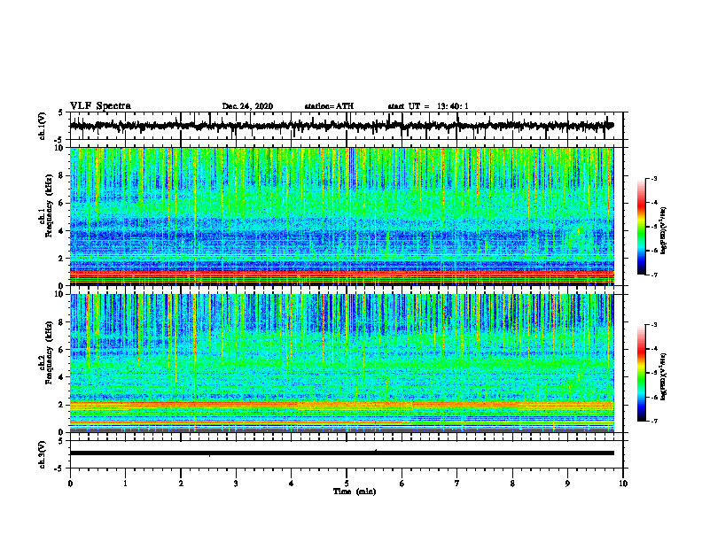Image resolution: width=702 pixels, height=542 pixels.
Task: Click the "2" kHz tick on ch.2 spectrogram
Action: click(x=62, y=405)
